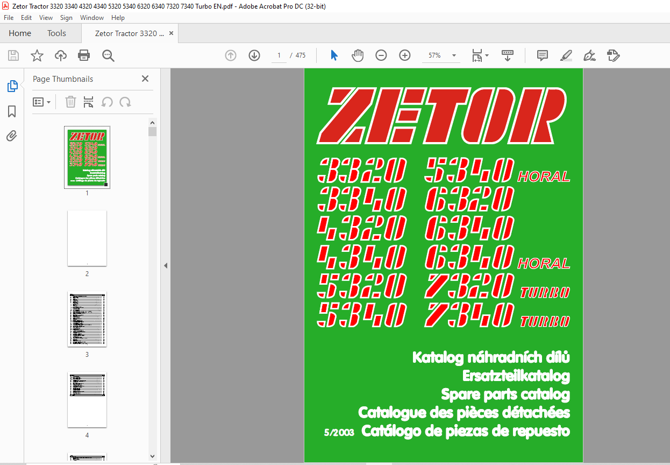Go to previous page arrow

click(231, 55)
